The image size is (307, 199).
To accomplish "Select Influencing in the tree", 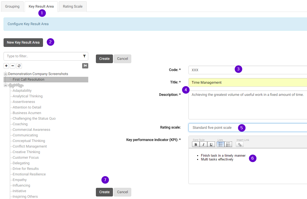I will [21, 186].
